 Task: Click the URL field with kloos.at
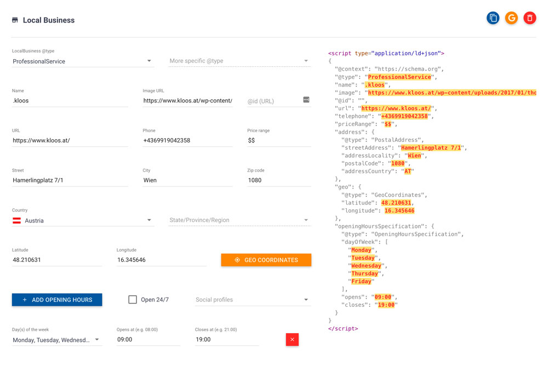[70, 140]
